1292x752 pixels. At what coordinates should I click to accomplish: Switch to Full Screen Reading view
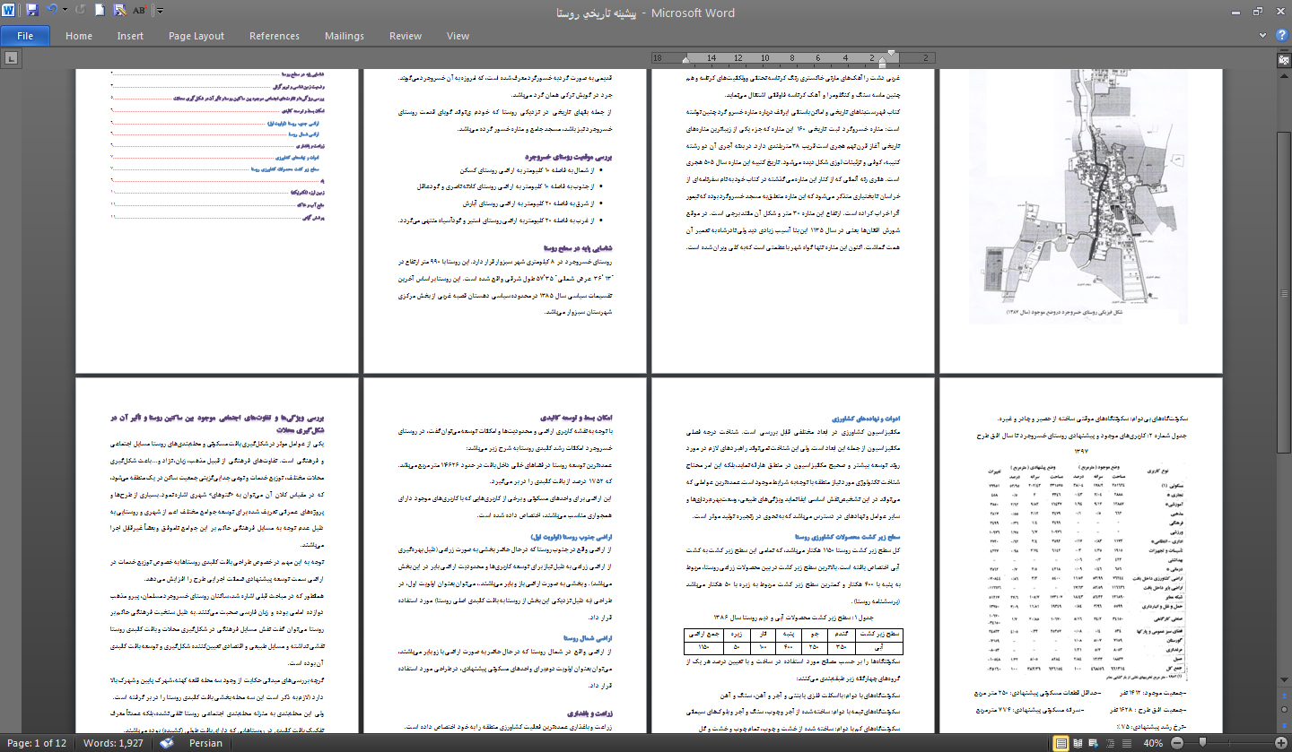point(1077,743)
